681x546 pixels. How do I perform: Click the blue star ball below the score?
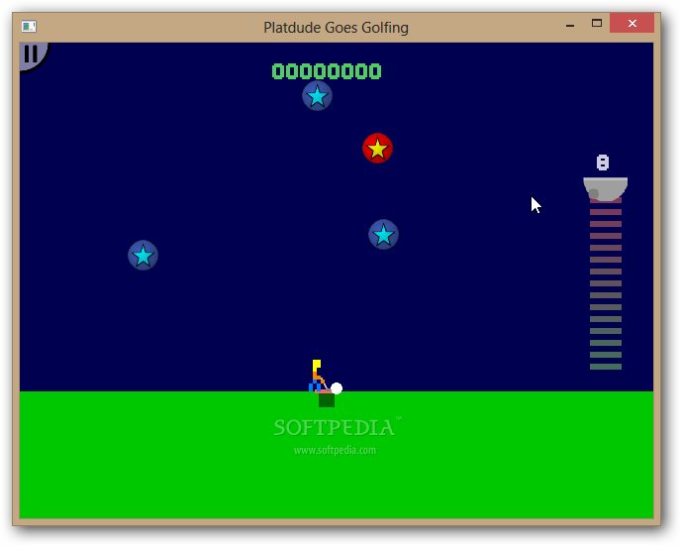pyautogui.click(x=317, y=96)
